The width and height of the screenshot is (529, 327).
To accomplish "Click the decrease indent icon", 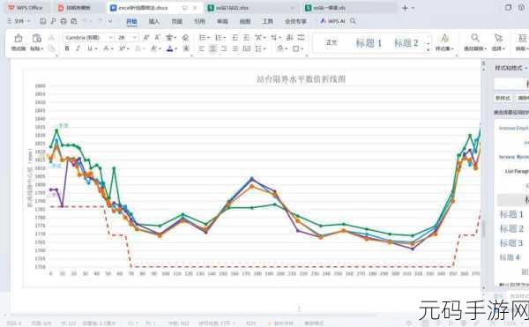I will coord(235,37).
